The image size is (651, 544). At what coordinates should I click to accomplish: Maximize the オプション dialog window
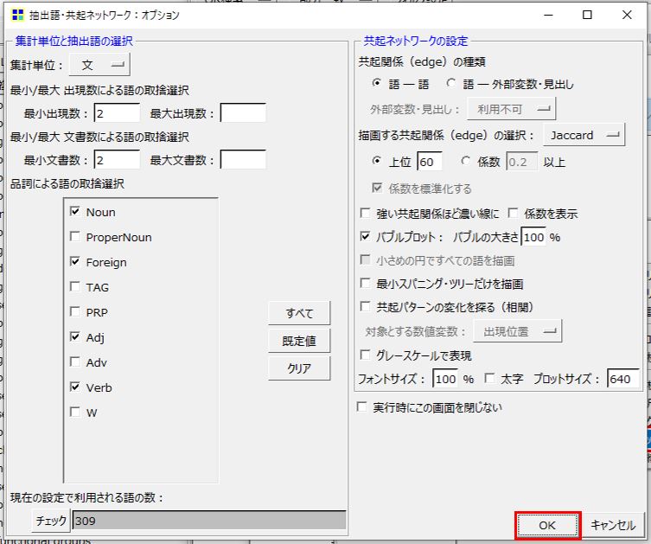pyautogui.click(x=587, y=15)
